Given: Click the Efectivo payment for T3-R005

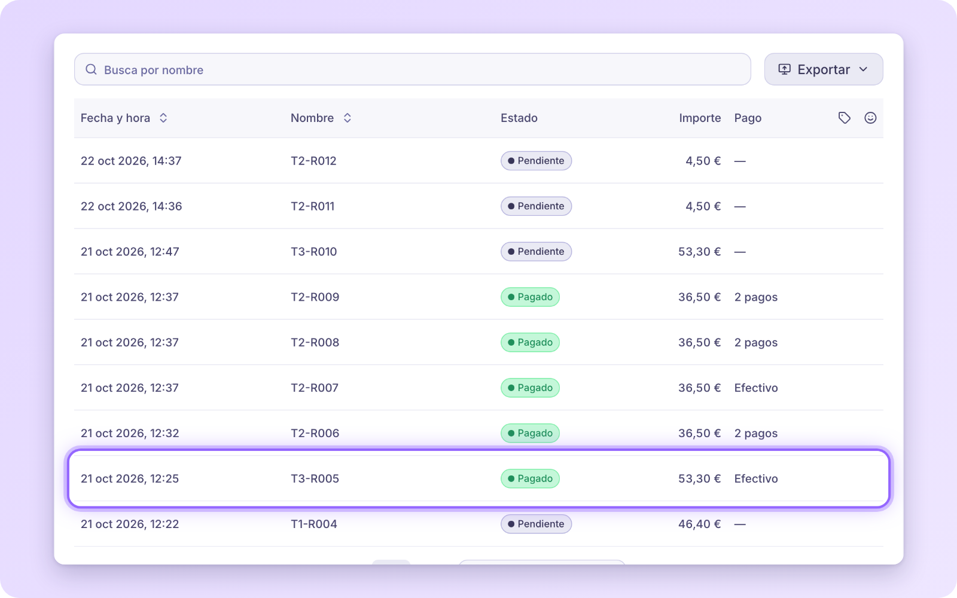Looking at the screenshot, I should point(756,479).
